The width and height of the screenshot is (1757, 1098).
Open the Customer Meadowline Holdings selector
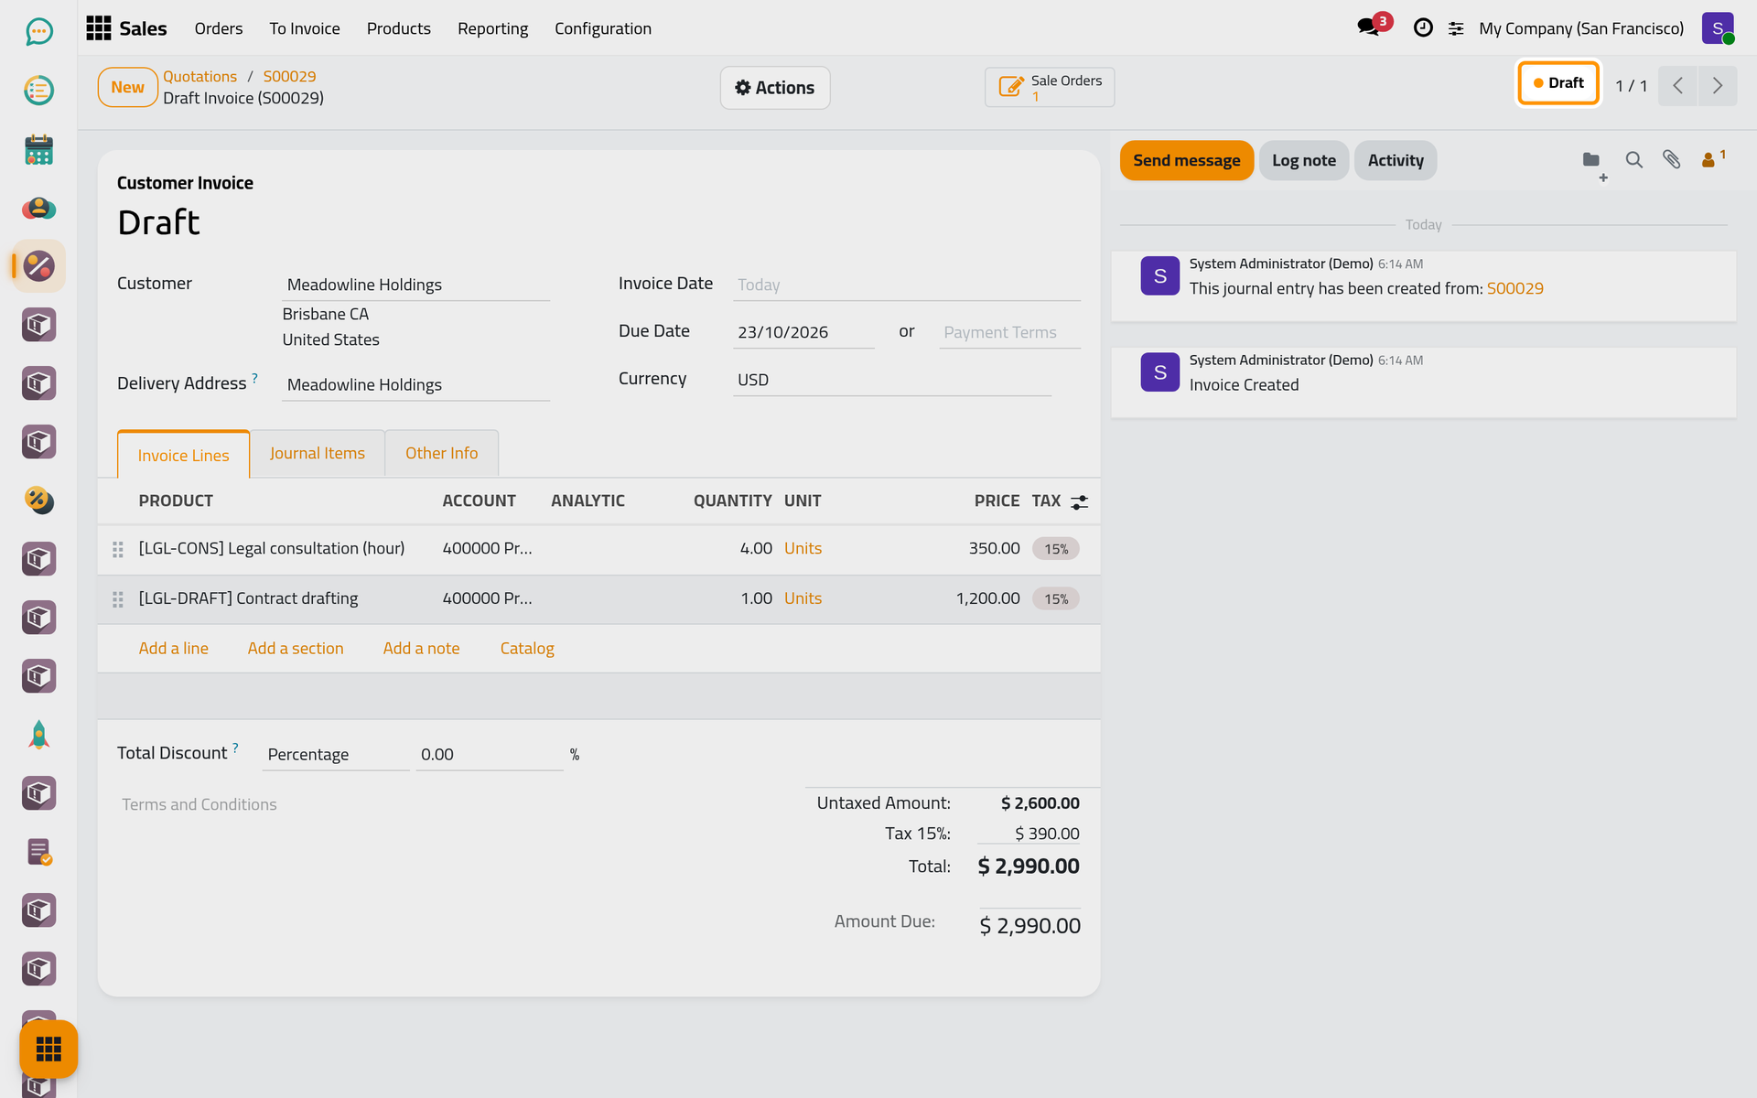(x=415, y=285)
